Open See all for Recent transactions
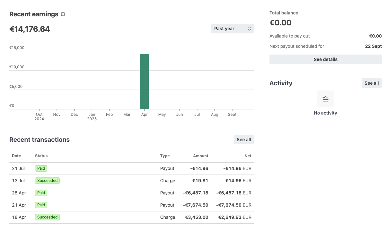This screenshot has height=231, width=387. click(x=244, y=140)
